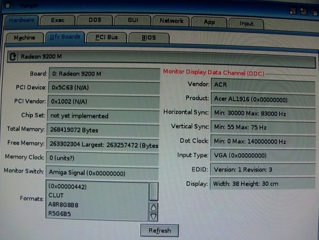Click the Formats list up arrow

pyautogui.click(x=154, y=207)
